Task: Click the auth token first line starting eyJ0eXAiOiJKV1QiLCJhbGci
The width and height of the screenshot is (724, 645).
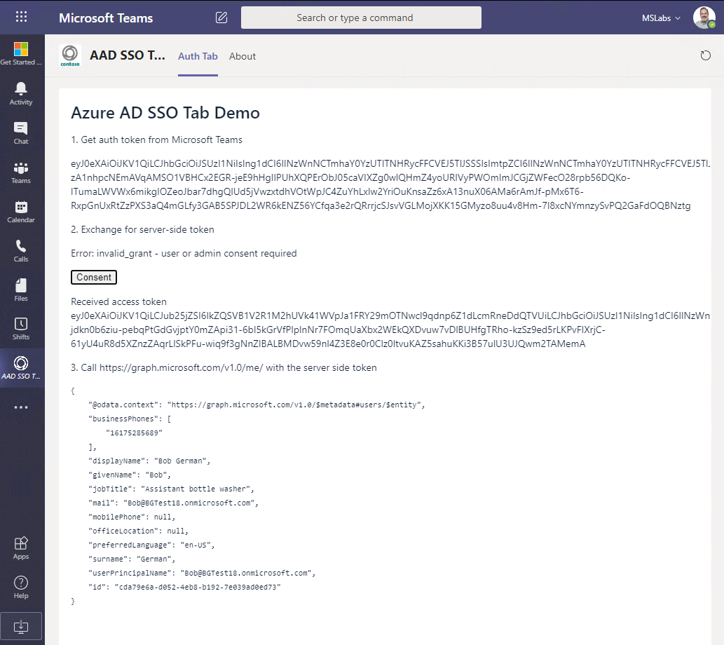Action: (x=390, y=163)
